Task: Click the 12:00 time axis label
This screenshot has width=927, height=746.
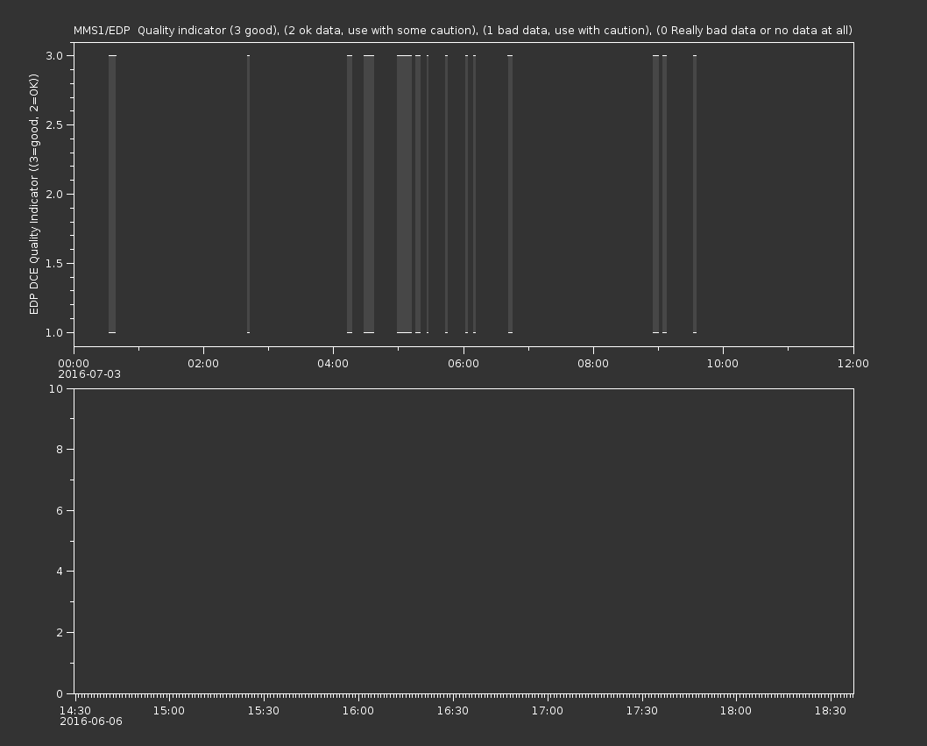Action: [853, 363]
